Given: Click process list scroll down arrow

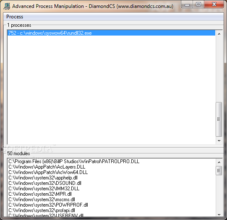Looking at the screenshot, I should tap(219, 141).
